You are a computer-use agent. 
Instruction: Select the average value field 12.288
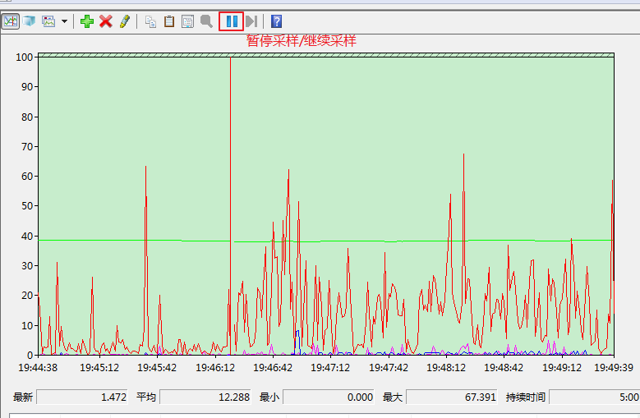tap(205, 397)
